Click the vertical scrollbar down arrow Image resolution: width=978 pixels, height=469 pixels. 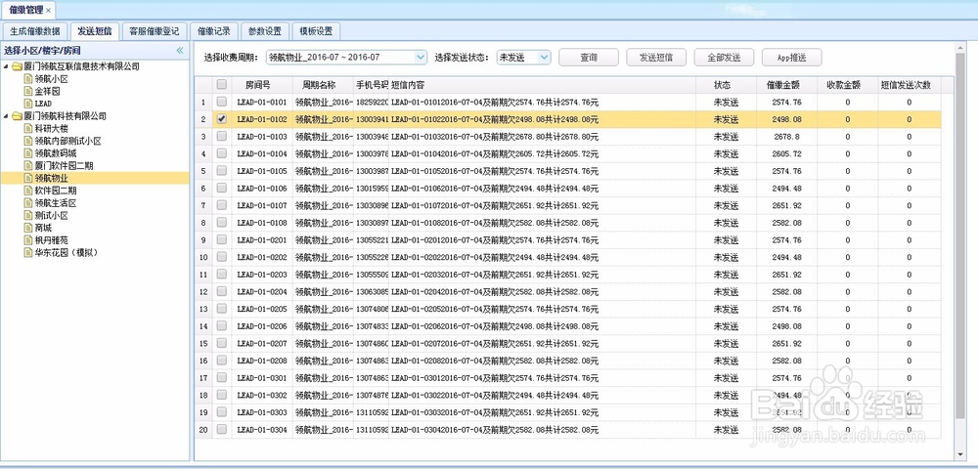(x=960, y=455)
